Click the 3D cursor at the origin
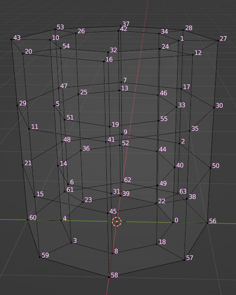This screenshot has width=236, height=295. coord(116,221)
